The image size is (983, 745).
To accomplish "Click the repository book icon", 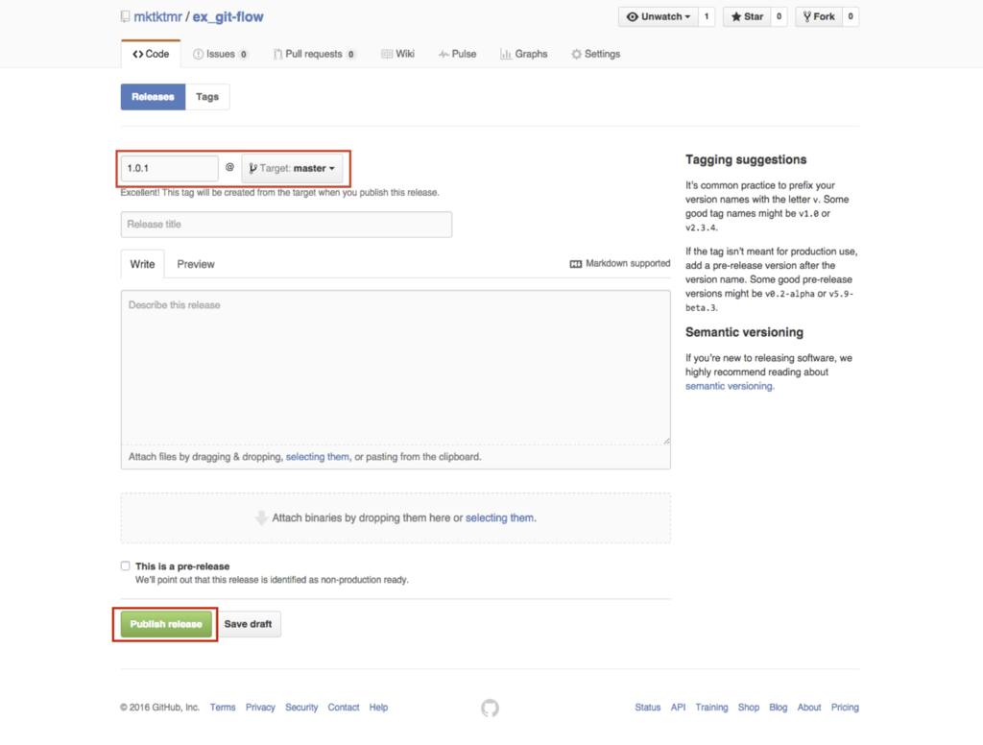I will pos(126,17).
